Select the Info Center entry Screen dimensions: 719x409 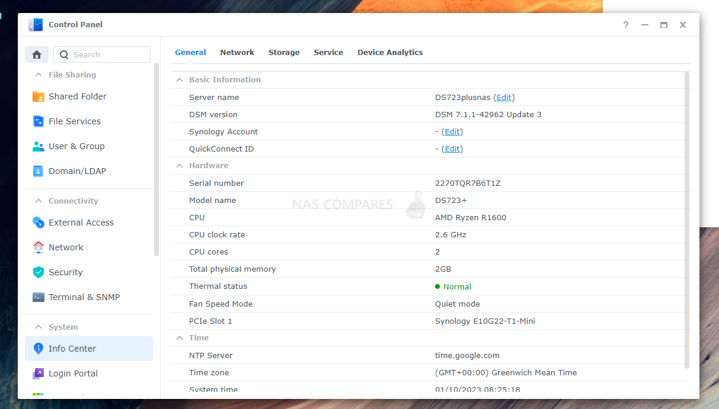89,349
